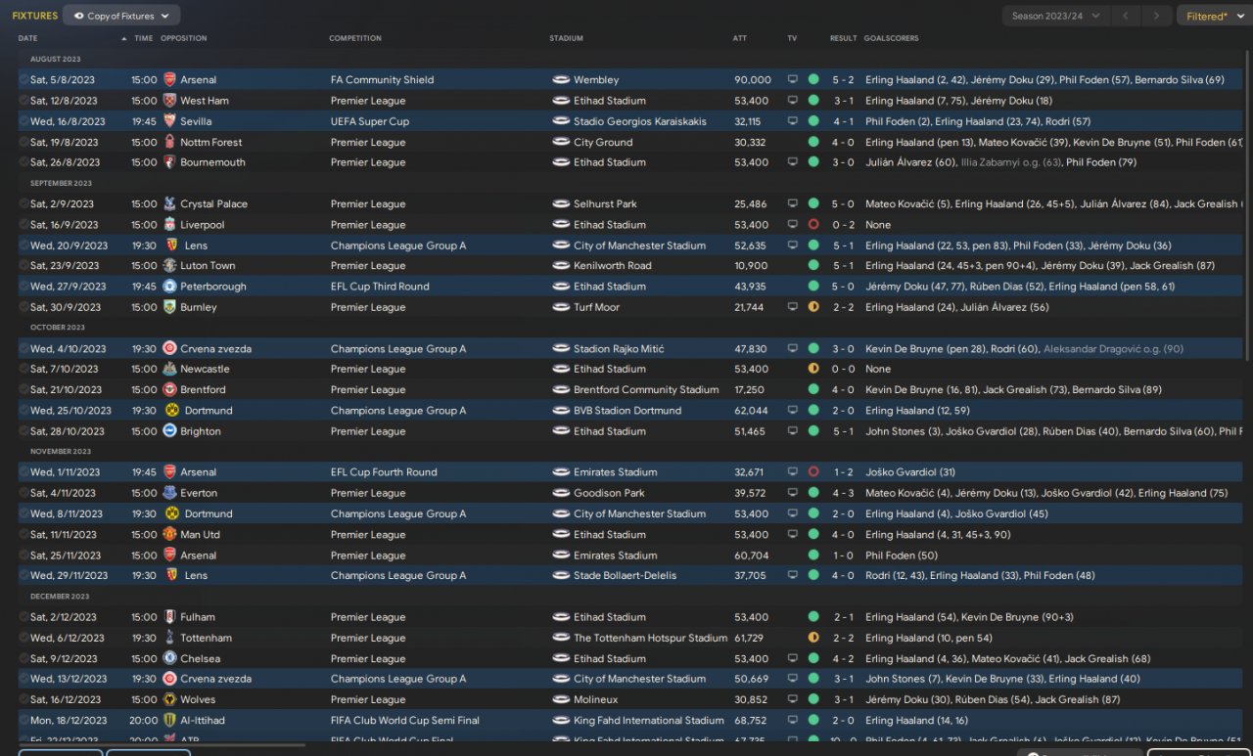The image size is (1253, 756).
Task: Click the Arsenal badge in the FA Community Shield row
Action: point(169,80)
